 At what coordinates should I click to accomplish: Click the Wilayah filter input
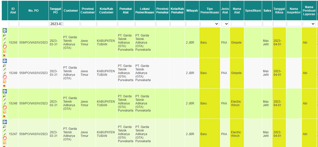click(x=193, y=24)
